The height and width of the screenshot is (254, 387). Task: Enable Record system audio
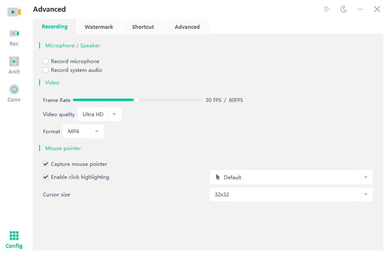point(45,70)
